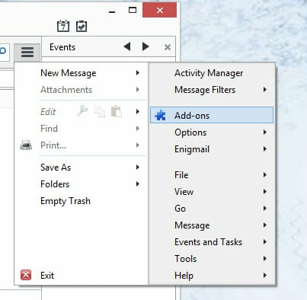Open Tools submenu
307x300 pixels.
(212, 259)
